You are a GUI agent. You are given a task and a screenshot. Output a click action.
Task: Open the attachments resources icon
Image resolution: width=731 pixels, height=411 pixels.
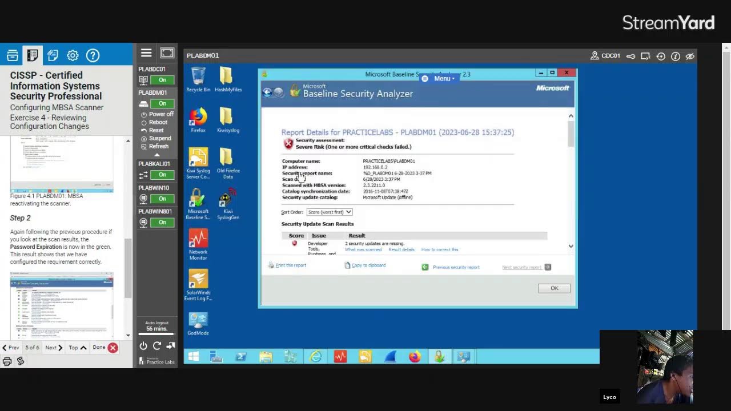tap(53, 55)
